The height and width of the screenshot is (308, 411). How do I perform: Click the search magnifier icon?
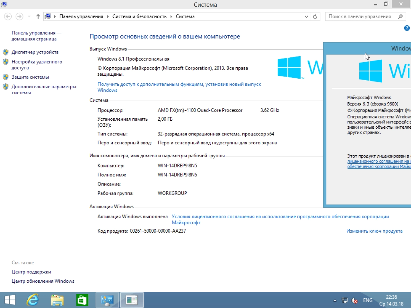pos(400,16)
